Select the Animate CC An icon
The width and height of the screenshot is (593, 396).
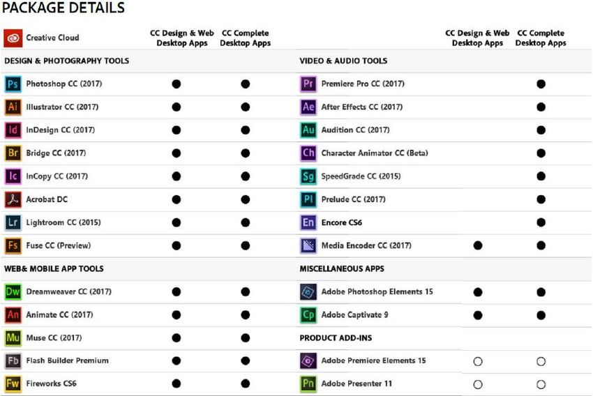[x=13, y=314]
